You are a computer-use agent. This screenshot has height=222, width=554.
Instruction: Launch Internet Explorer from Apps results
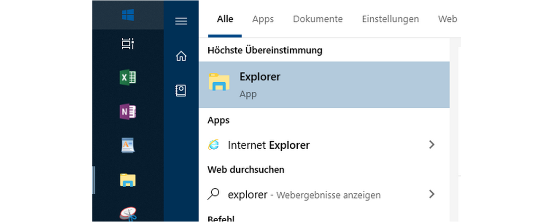tap(268, 145)
